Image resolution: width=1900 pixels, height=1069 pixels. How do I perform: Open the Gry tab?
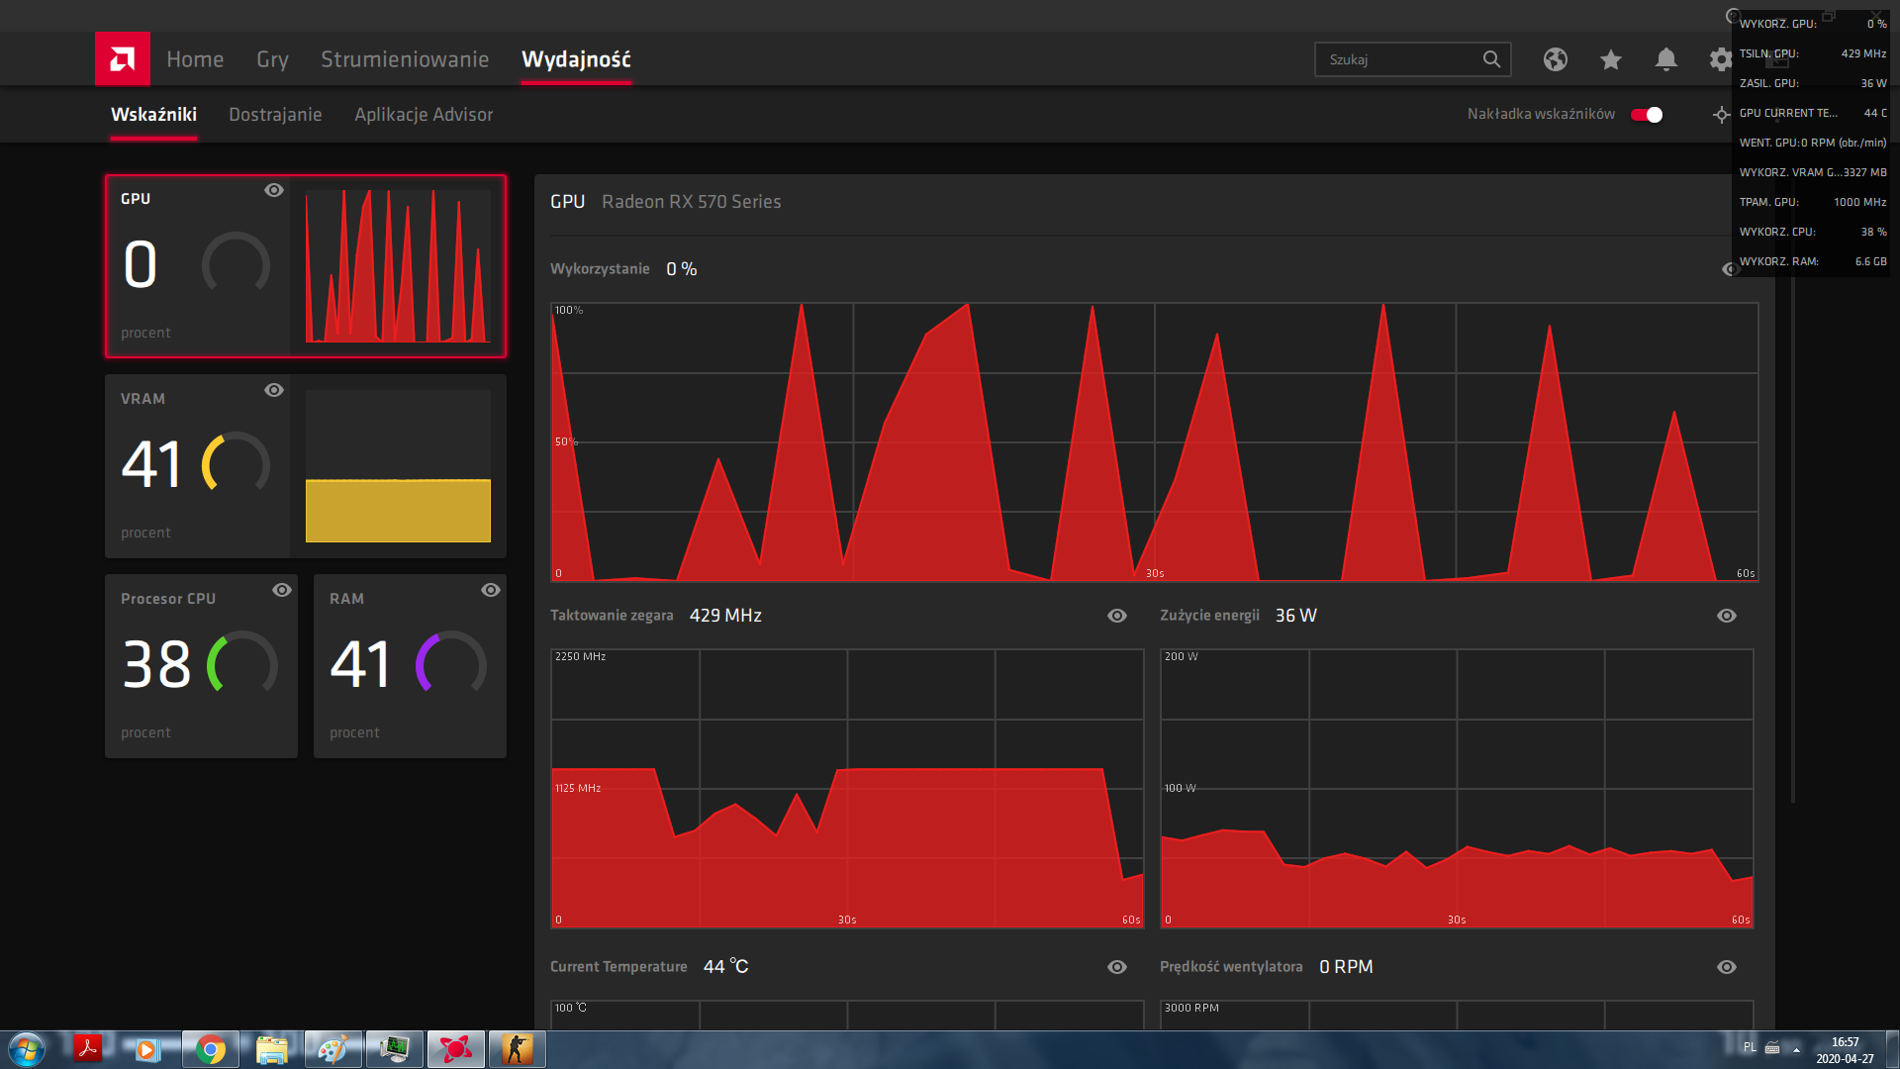[272, 59]
